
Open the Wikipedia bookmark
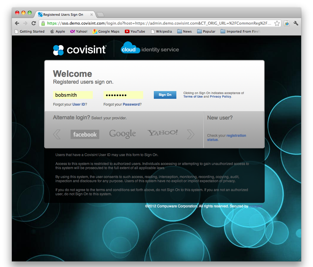[x=162, y=31]
